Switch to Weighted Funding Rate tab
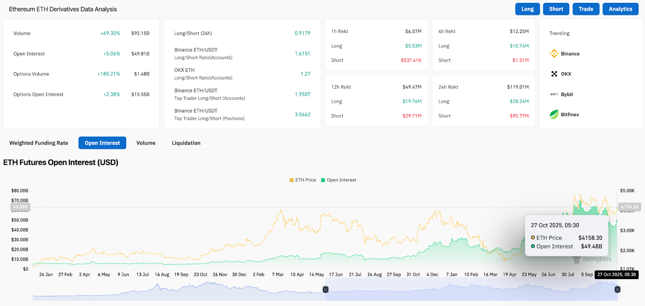The width and height of the screenshot is (645, 306). tap(39, 143)
